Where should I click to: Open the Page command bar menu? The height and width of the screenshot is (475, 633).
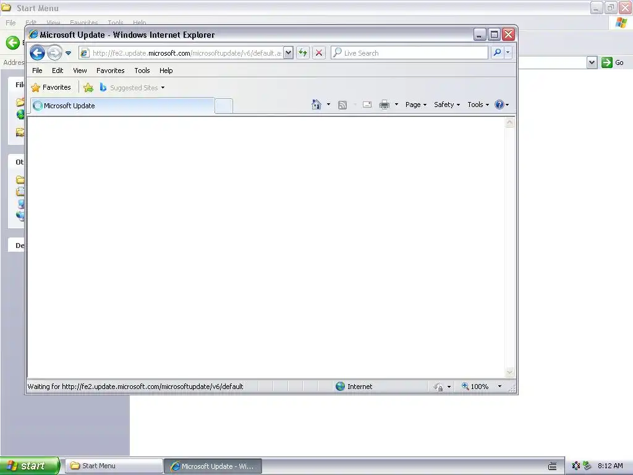416,105
